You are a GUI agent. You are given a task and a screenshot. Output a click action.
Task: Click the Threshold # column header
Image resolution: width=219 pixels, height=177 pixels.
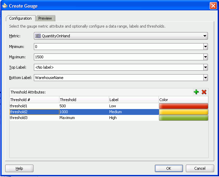tap(34, 100)
